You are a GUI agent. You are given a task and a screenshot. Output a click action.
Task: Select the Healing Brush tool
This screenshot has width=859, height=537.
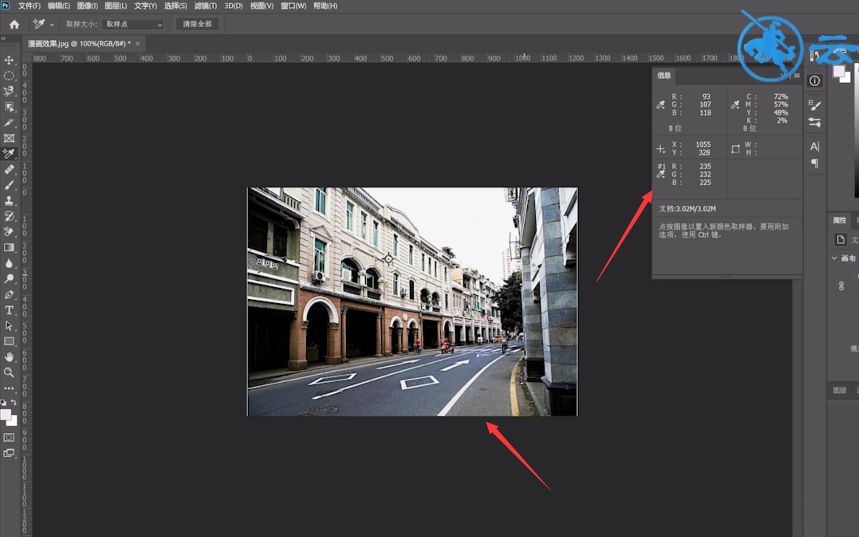point(9,169)
